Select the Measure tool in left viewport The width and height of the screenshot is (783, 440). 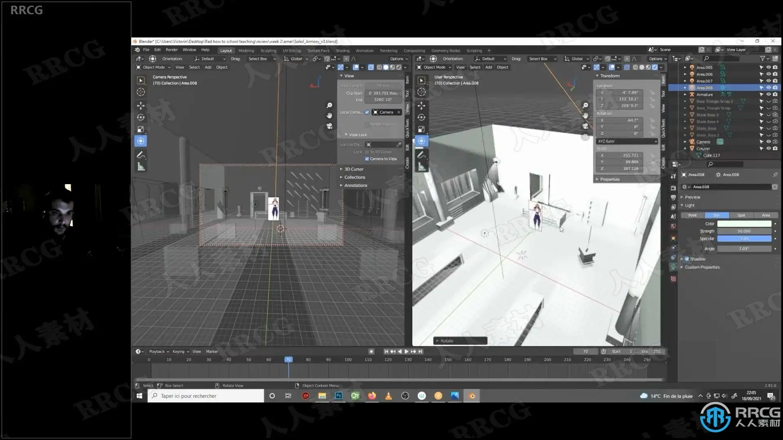[141, 167]
